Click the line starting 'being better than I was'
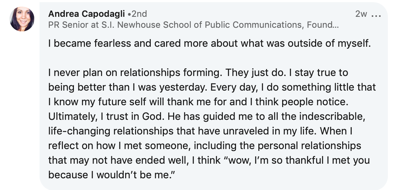This screenshot has width=393, height=190. 212,87
